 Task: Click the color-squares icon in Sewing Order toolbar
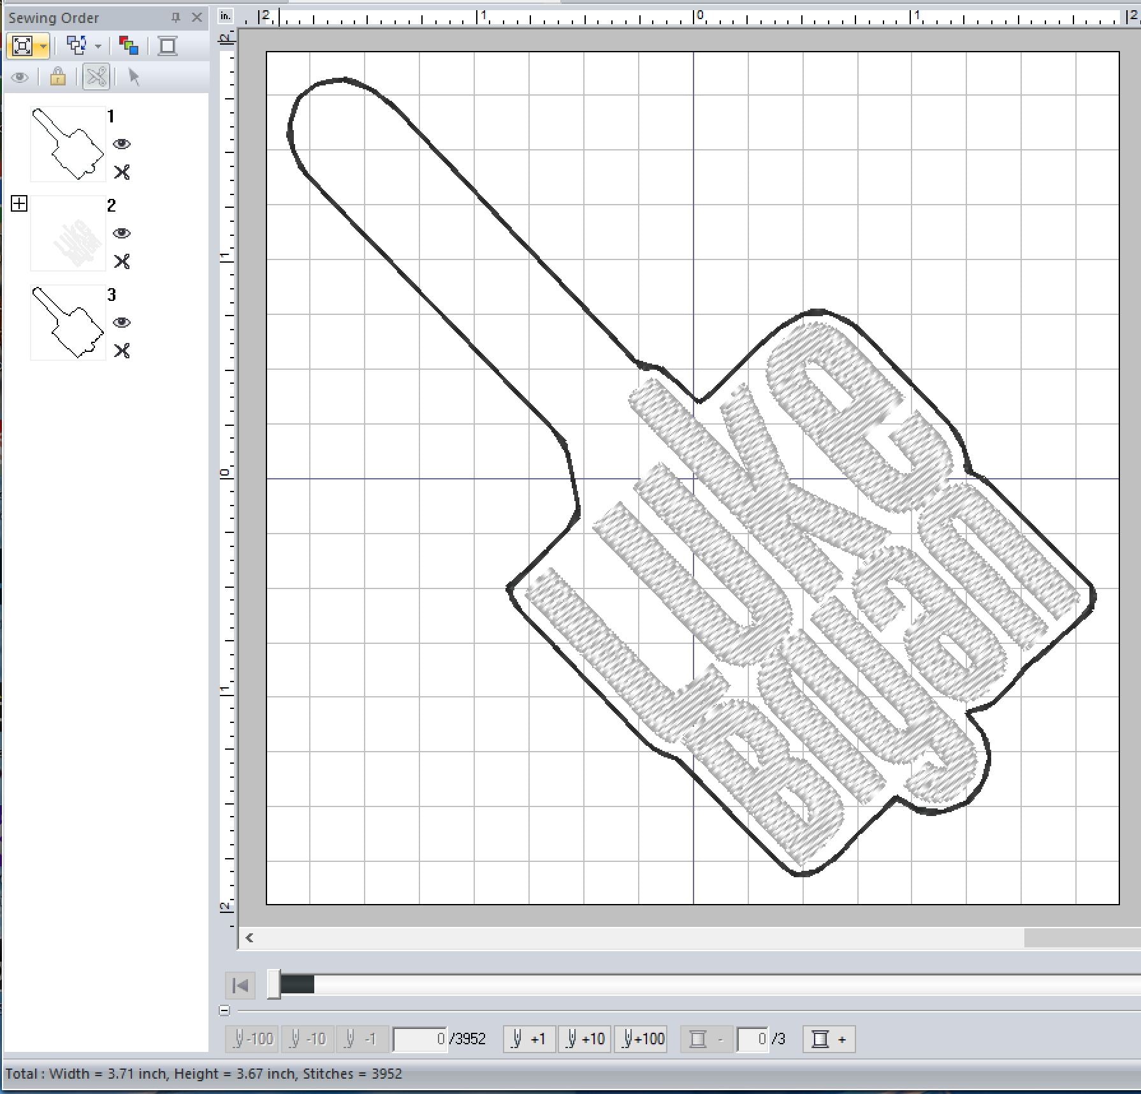pyautogui.click(x=129, y=46)
